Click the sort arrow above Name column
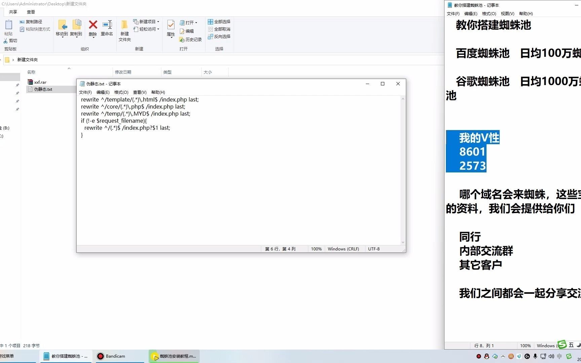This screenshot has width=581, height=363. tap(69, 68)
